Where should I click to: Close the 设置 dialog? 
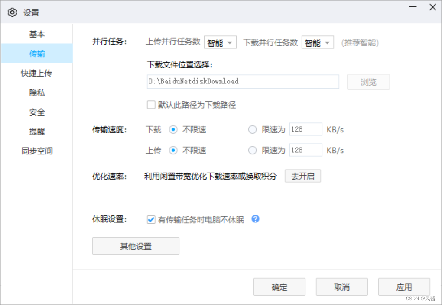[x=433, y=7]
